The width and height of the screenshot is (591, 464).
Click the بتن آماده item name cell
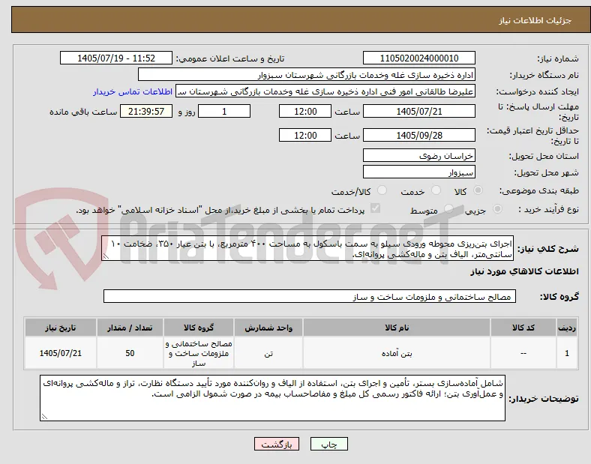click(x=397, y=353)
